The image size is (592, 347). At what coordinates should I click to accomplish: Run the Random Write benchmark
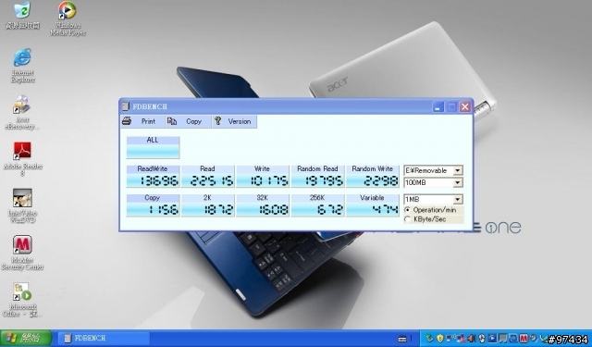(x=372, y=176)
